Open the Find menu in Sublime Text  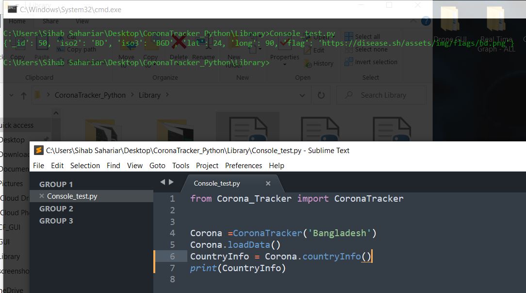click(114, 166)
